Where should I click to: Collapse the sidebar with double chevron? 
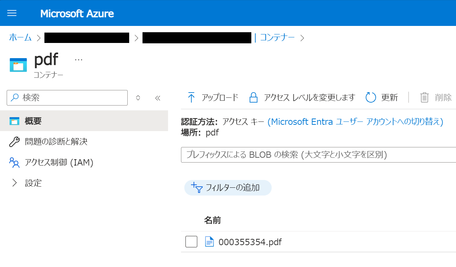[x=158, y=98]
